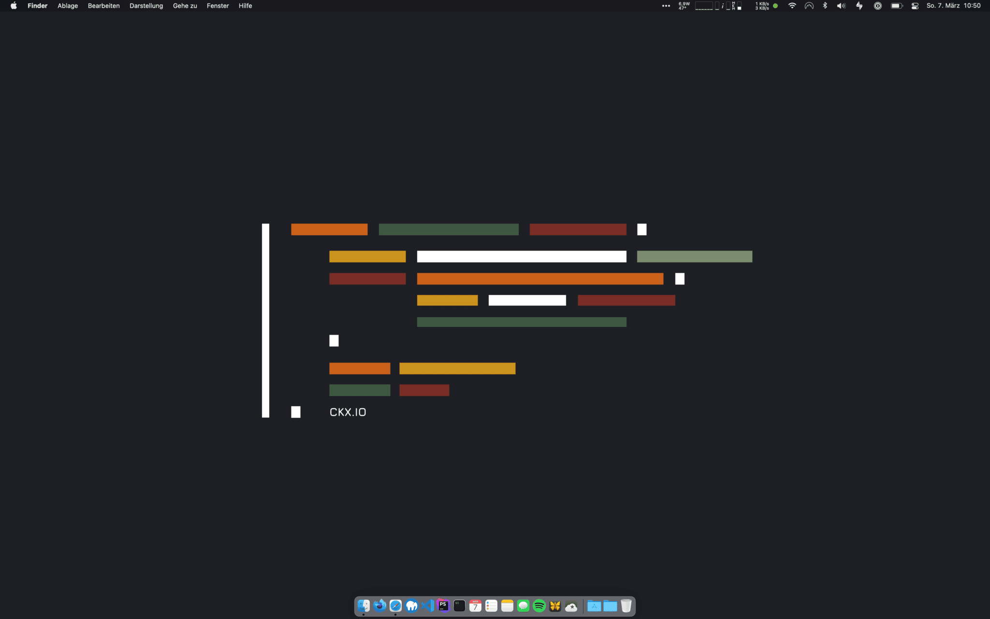Open the battery status menu
Viewport: 990px width, 619px height.
click(x=897, y=6)
